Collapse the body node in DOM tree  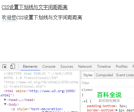pyautogui.click(x=5, y=104)
